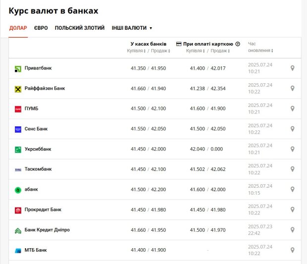Click location pin for Райффайзен Банк

point(292,88)
